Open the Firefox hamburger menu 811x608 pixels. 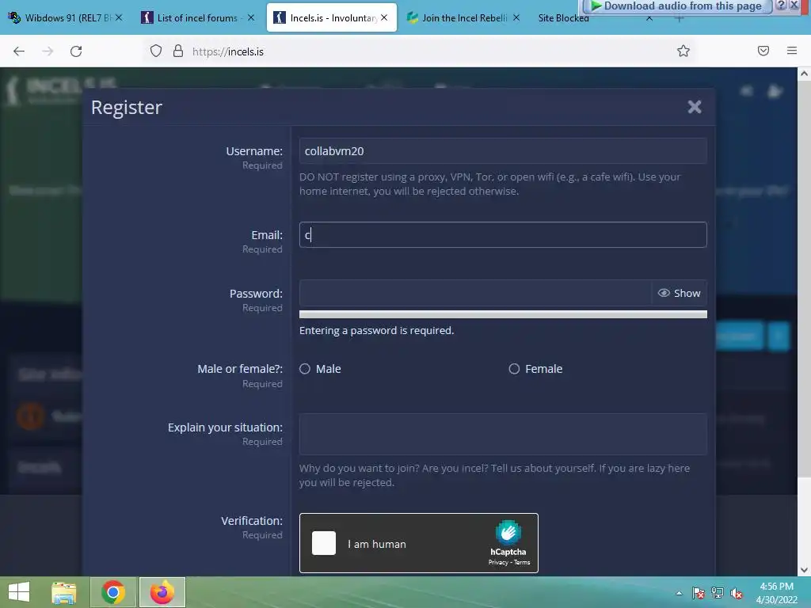click(792, 51)
